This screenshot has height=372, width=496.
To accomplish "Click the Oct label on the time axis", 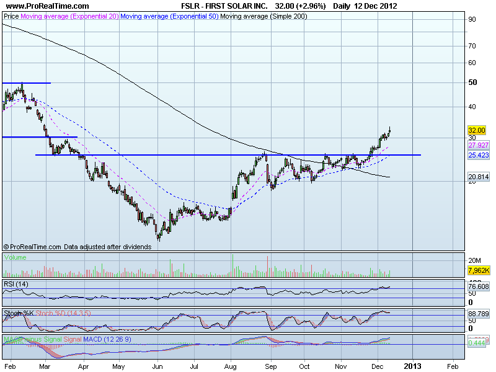I will pos(304,366).
